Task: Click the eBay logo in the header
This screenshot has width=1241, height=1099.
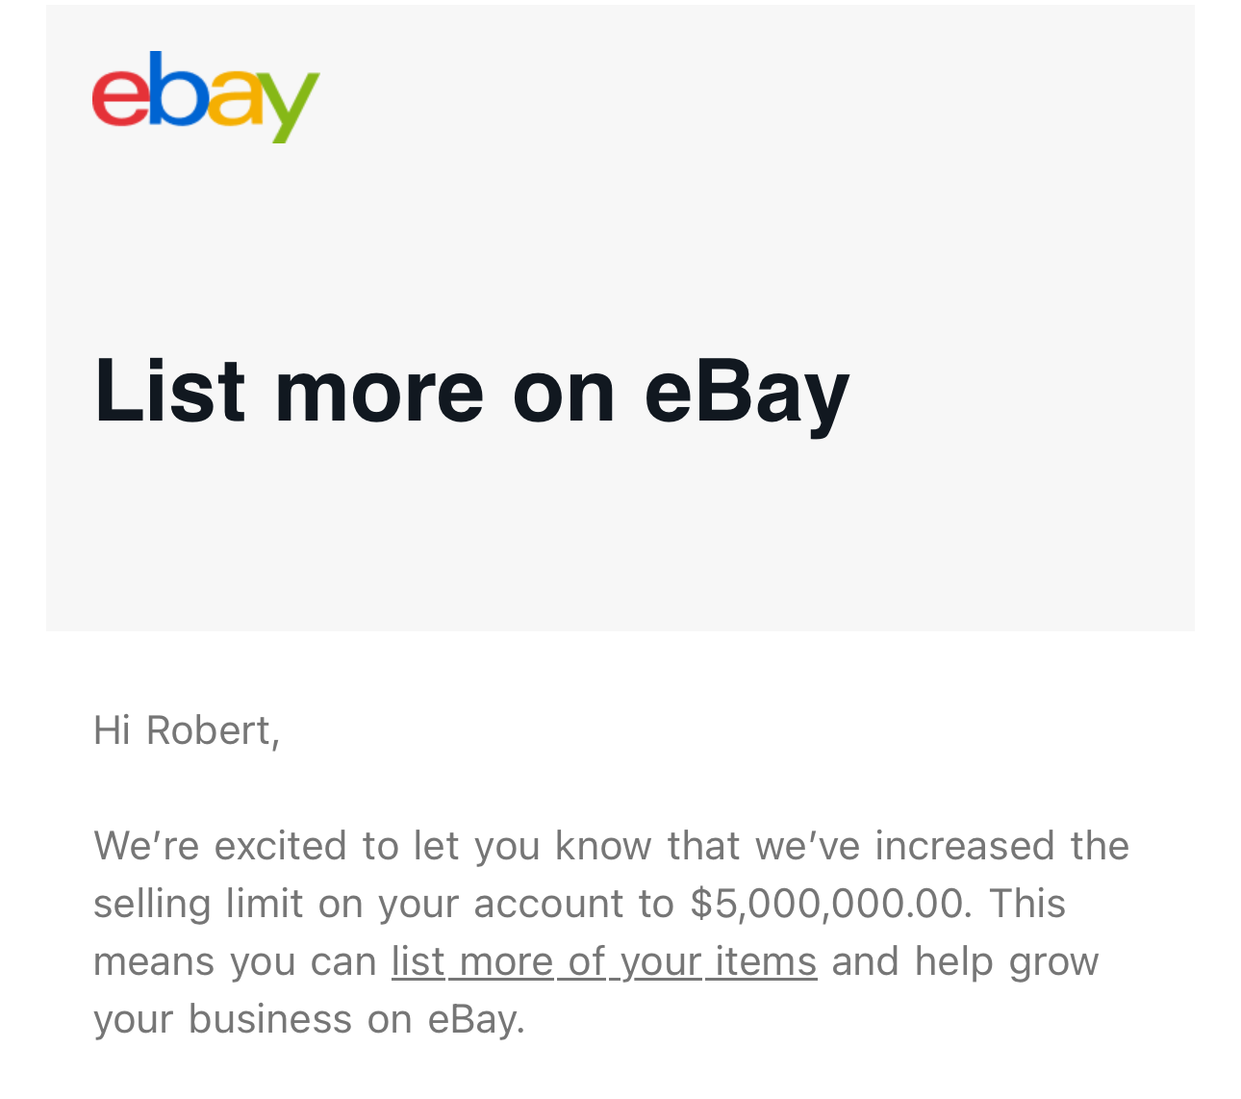Action: click(206, 96)
